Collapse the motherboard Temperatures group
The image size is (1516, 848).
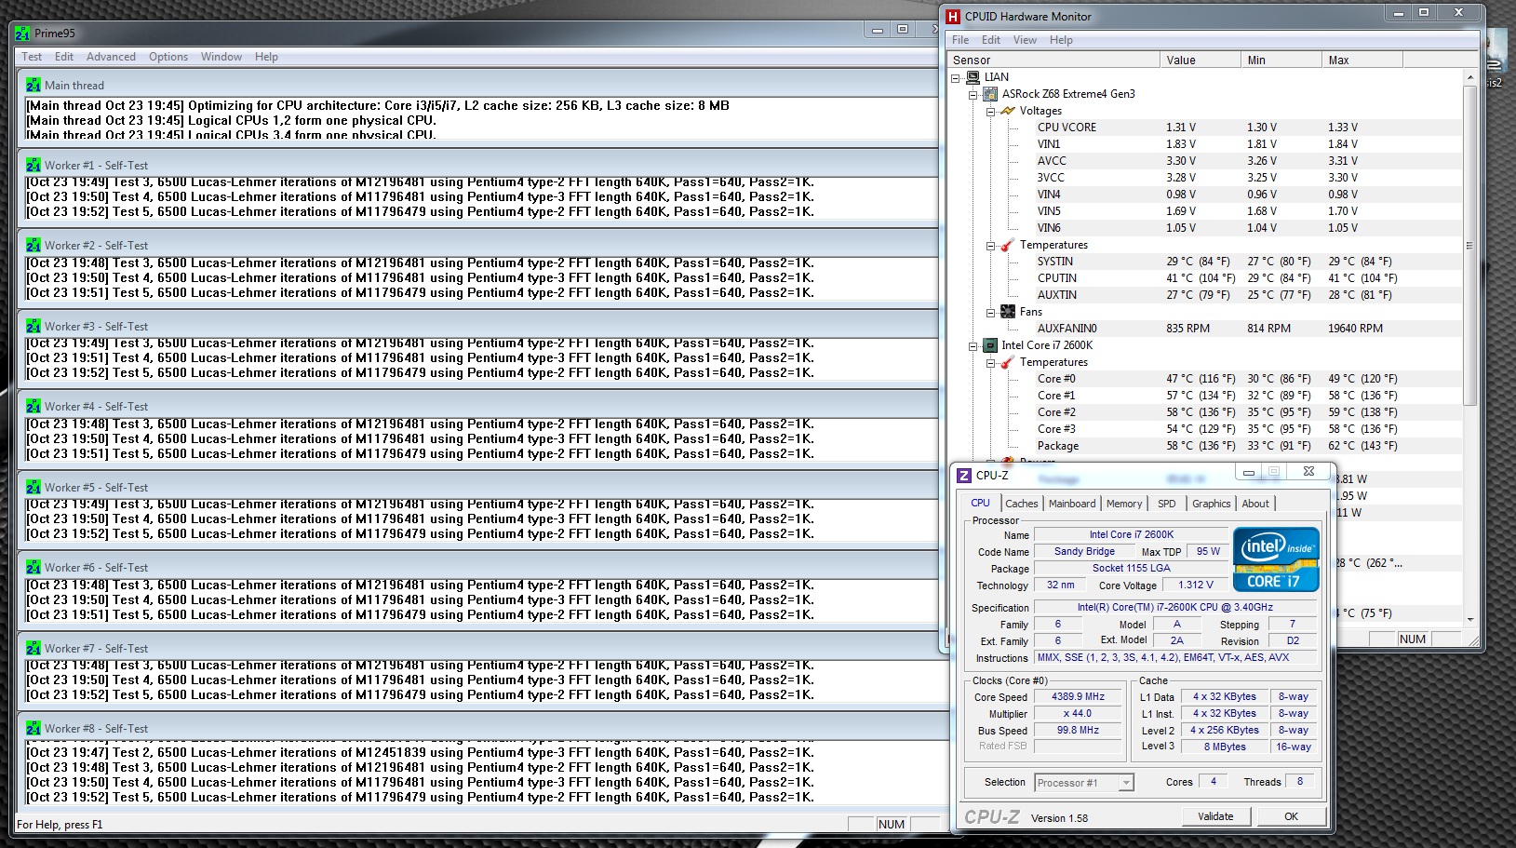click(x=991, y=246)
